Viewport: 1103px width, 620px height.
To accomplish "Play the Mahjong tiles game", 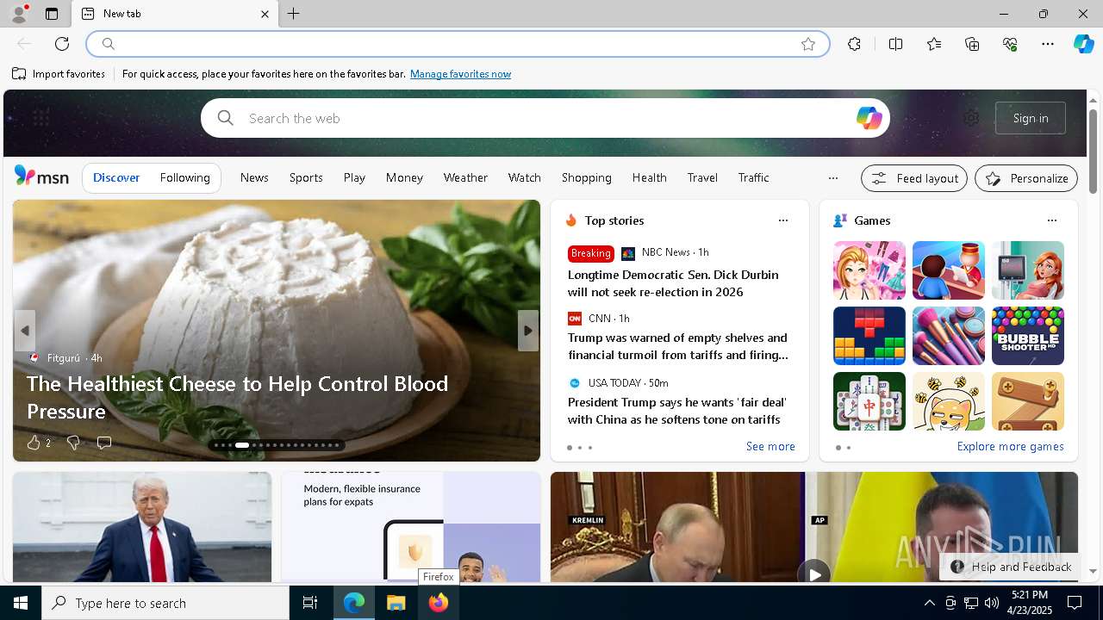I will pos(869,401).
